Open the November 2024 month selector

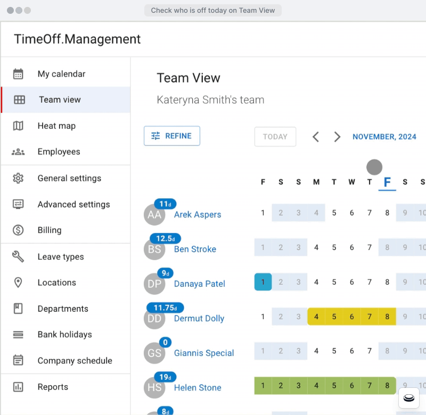(x=384, y=137)
